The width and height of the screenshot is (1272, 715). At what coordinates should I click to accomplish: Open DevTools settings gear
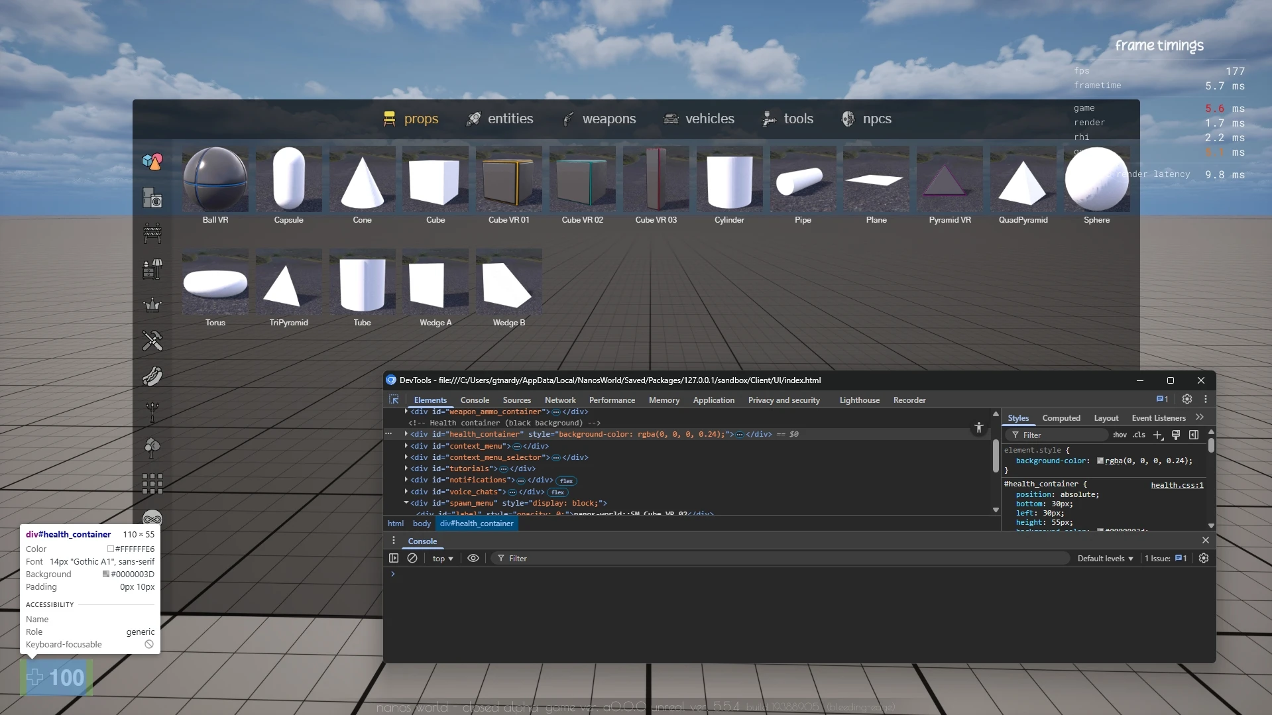tap(1187, 399)
